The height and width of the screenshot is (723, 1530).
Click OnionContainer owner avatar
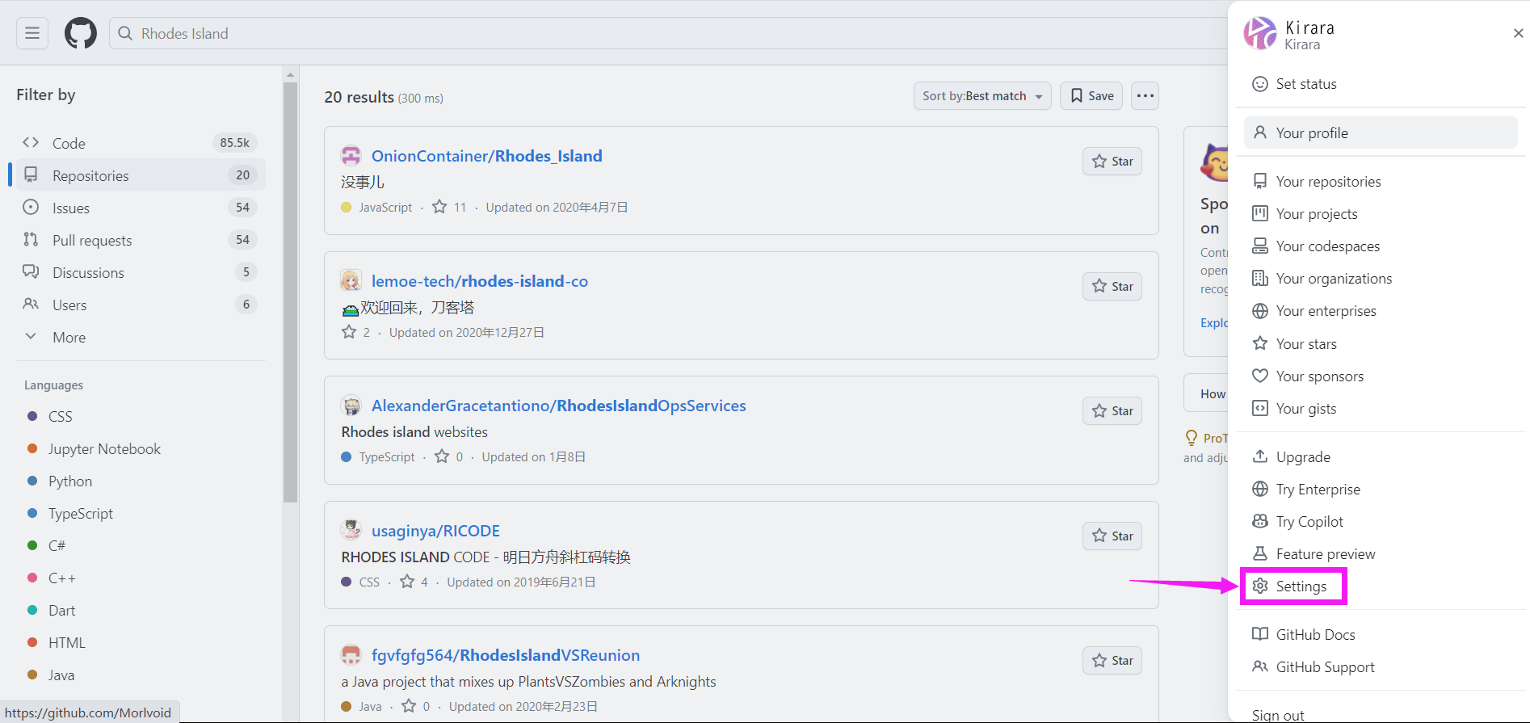[351, 155]
